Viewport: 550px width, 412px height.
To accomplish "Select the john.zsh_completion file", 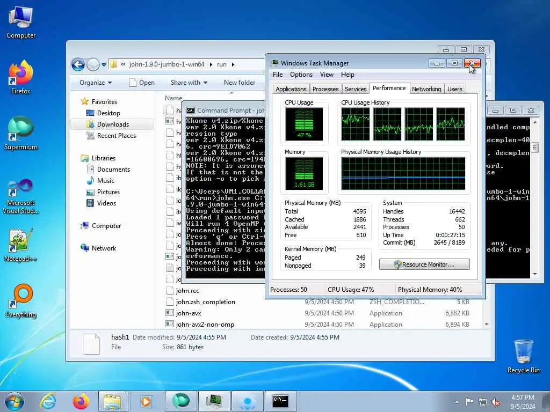I will (x=205, y=302).
